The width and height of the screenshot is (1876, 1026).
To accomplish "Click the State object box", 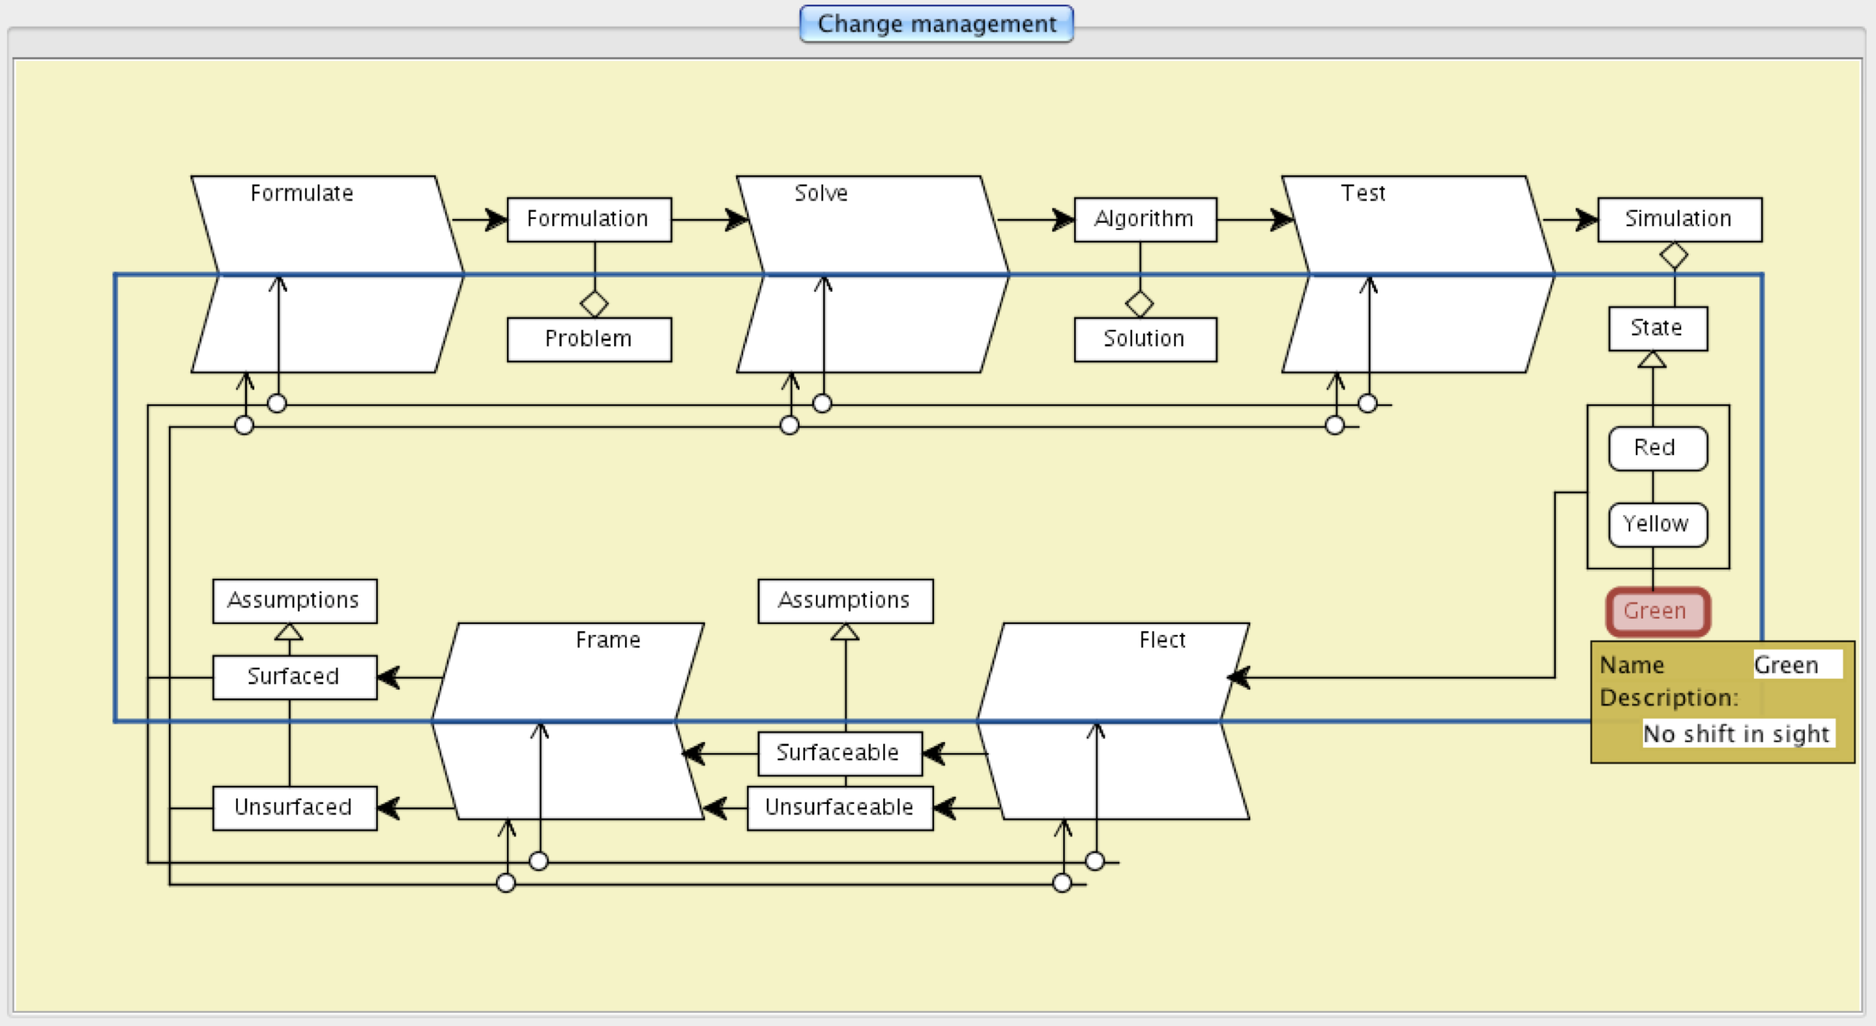I will pyautogui.click(x=1657, y=328).
